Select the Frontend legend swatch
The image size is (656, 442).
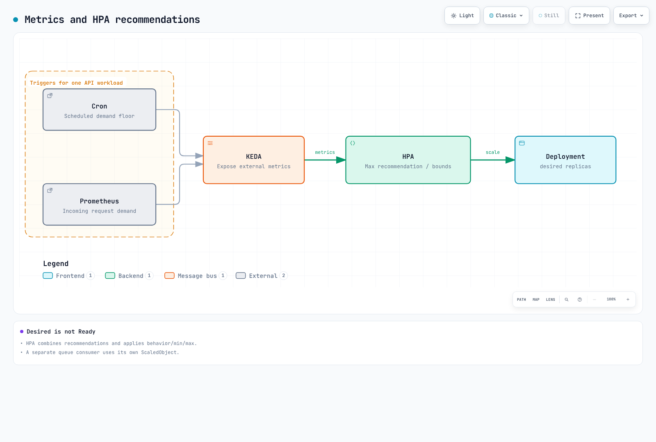48,276
